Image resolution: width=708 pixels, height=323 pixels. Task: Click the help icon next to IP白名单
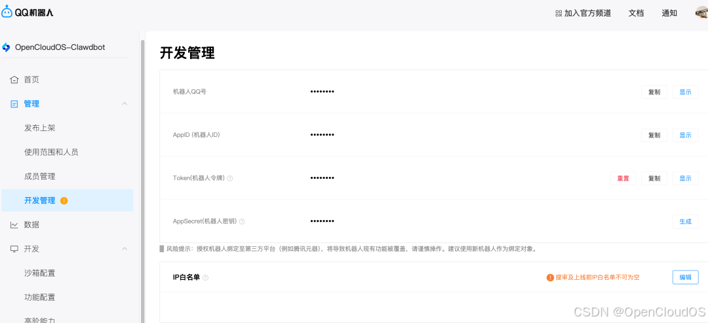click(x=205, y=277)
